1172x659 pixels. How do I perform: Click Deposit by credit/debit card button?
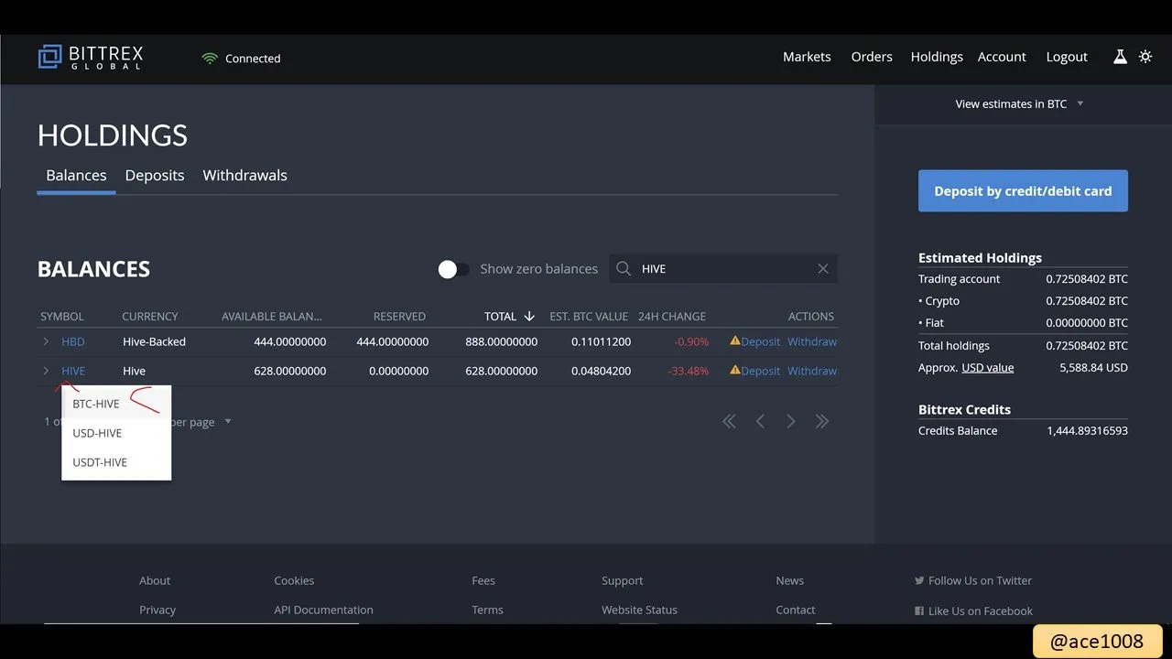click(x=1023, y=190)
